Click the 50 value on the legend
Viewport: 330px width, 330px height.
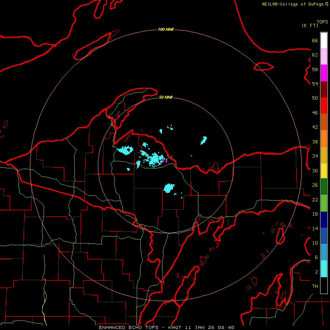tap(315, 98)
